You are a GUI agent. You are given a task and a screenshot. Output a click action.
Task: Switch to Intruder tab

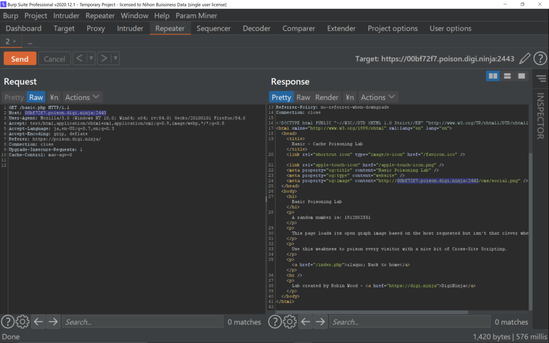130,28
